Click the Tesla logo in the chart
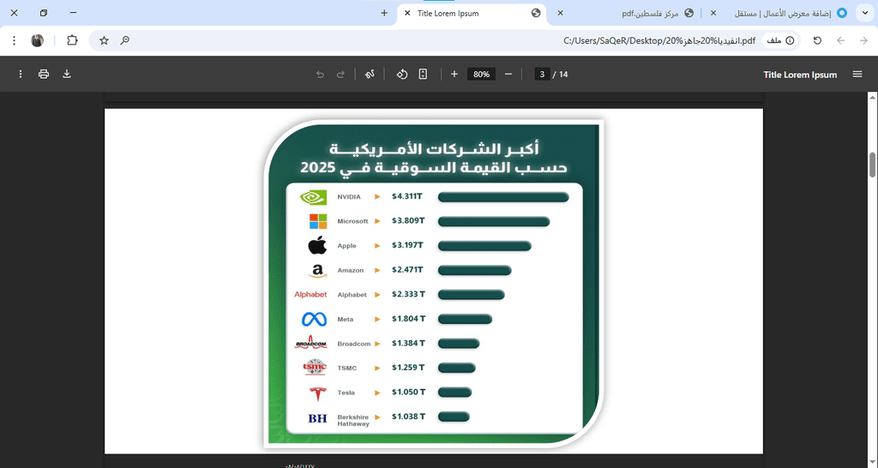878x468 pixels. click(x=317, y=393)
